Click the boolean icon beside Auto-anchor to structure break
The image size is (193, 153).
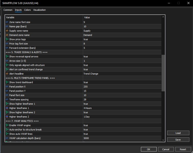[x=7, y=130]
